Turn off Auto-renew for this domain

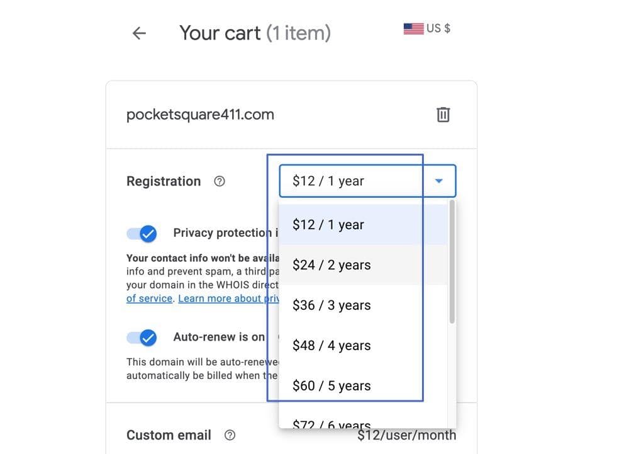[142, 338]
